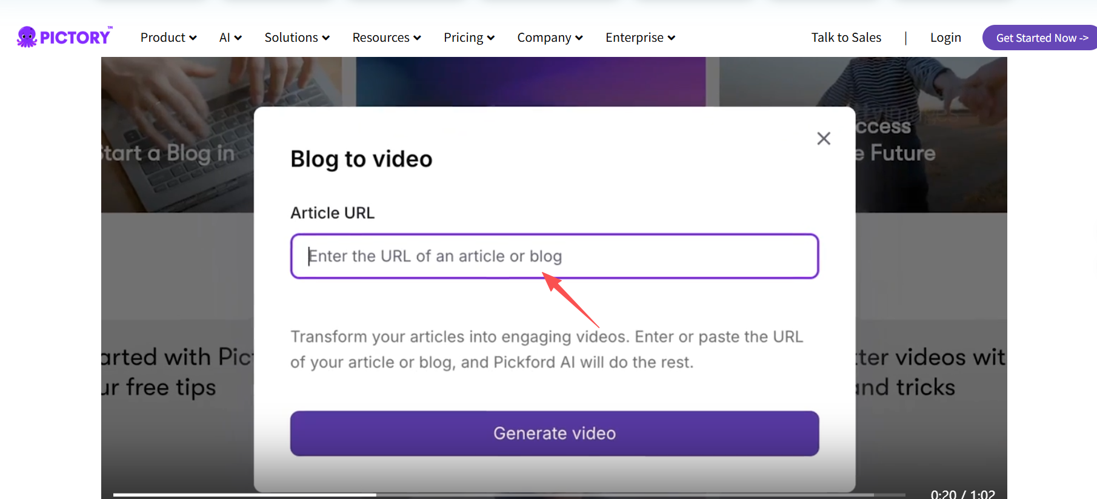This screenshot has width=1097, height=499.
Task: Open the Enterprise dropdown
Action: pyautogui.click(x=640, y=38)
